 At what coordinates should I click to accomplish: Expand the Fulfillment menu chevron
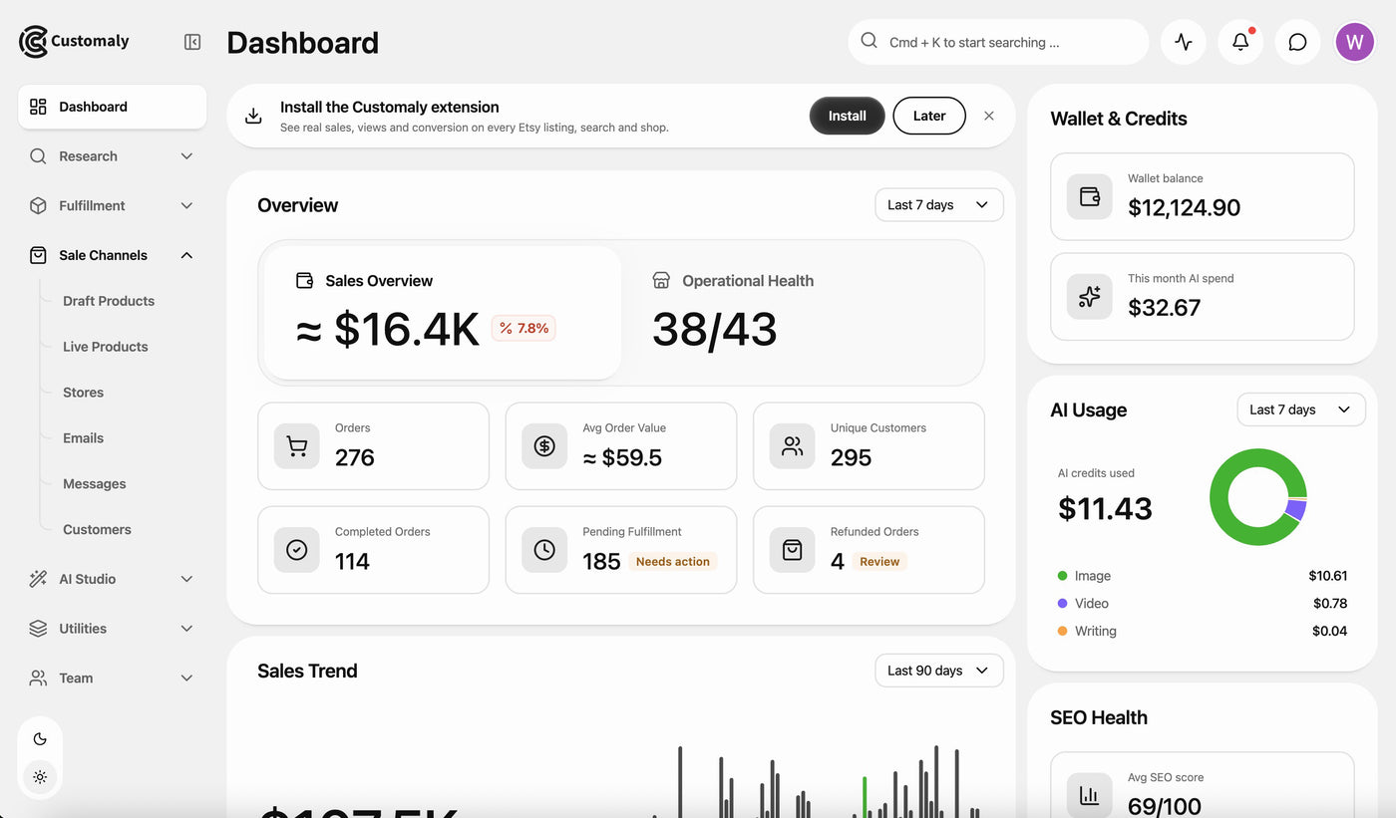(x=186, y=205)
